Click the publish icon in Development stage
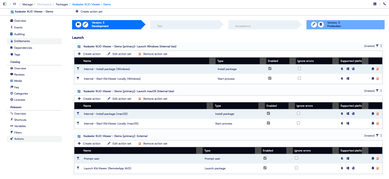The height and width of the screenshot is (179, 389). coord(78,25)
